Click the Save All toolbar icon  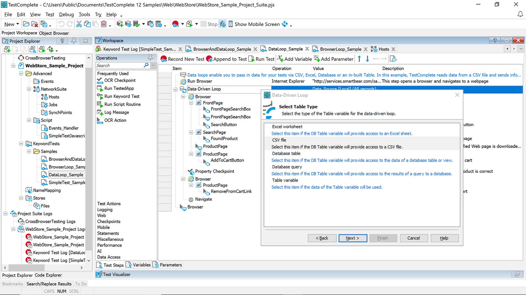44,24
